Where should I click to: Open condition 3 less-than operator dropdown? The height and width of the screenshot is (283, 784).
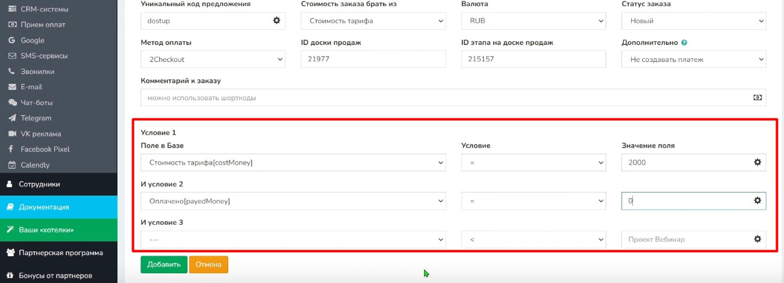coord(534,239)
